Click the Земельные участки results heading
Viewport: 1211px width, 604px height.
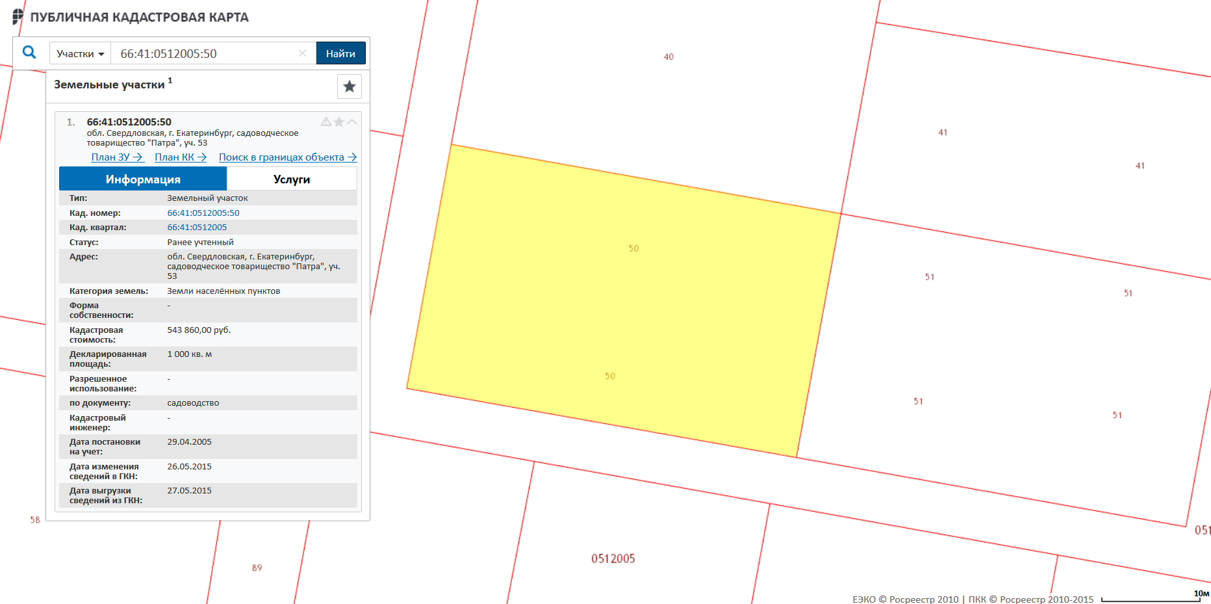pyautogui.click(x=109, y=85)
